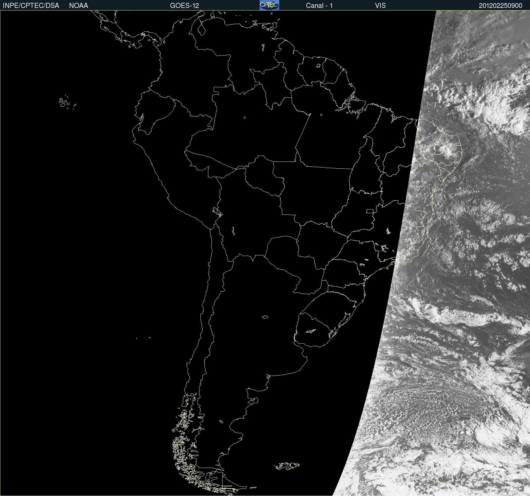The image size is (530, 496).
Task: Click the CPTEC logo in the header
Action: tap(269, 5)
